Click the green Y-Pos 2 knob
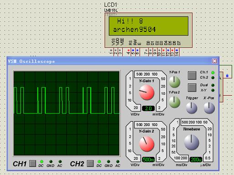 [x=175, y=102]
